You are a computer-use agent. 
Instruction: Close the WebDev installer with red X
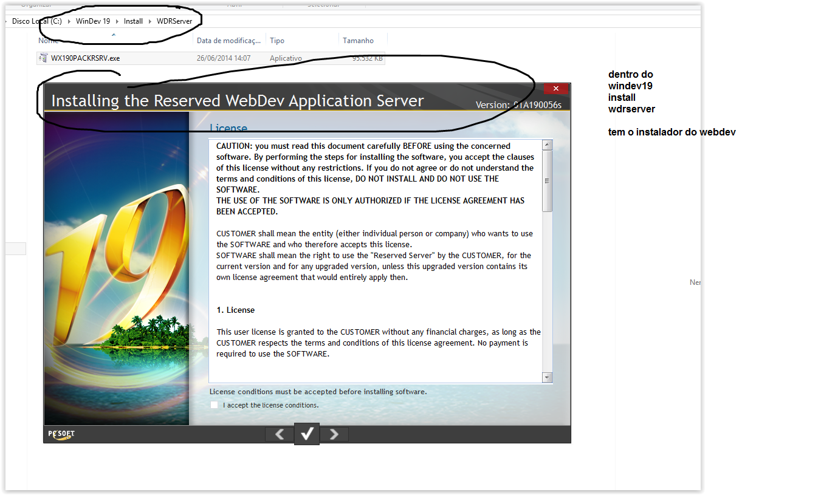click(x=556, y=89)
